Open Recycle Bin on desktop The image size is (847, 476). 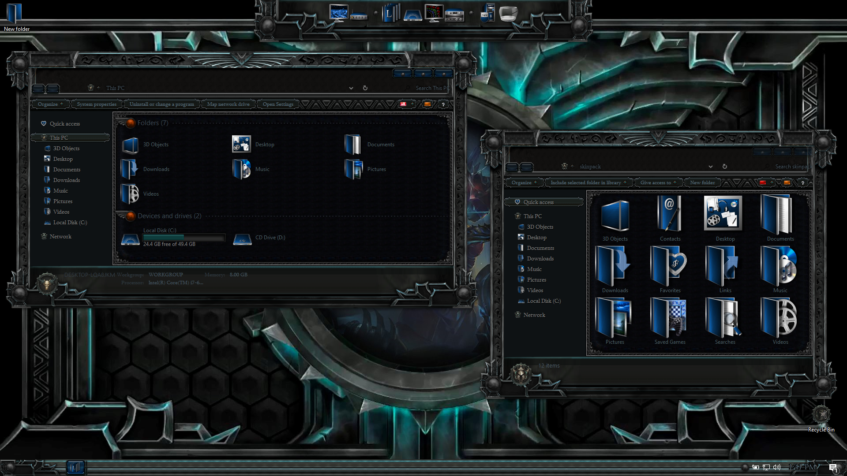click(821, 415)
